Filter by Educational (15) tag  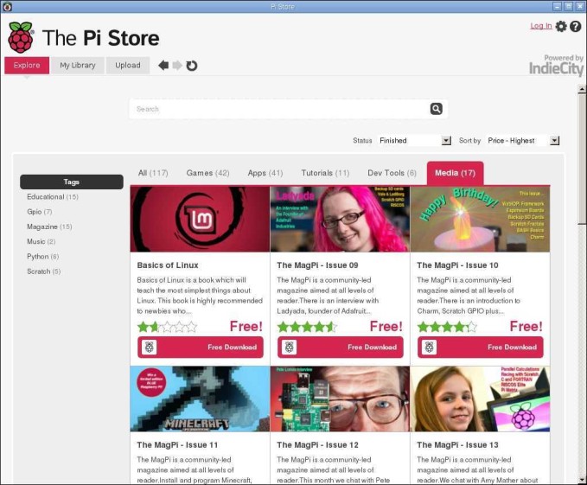[x=53, y=196]
